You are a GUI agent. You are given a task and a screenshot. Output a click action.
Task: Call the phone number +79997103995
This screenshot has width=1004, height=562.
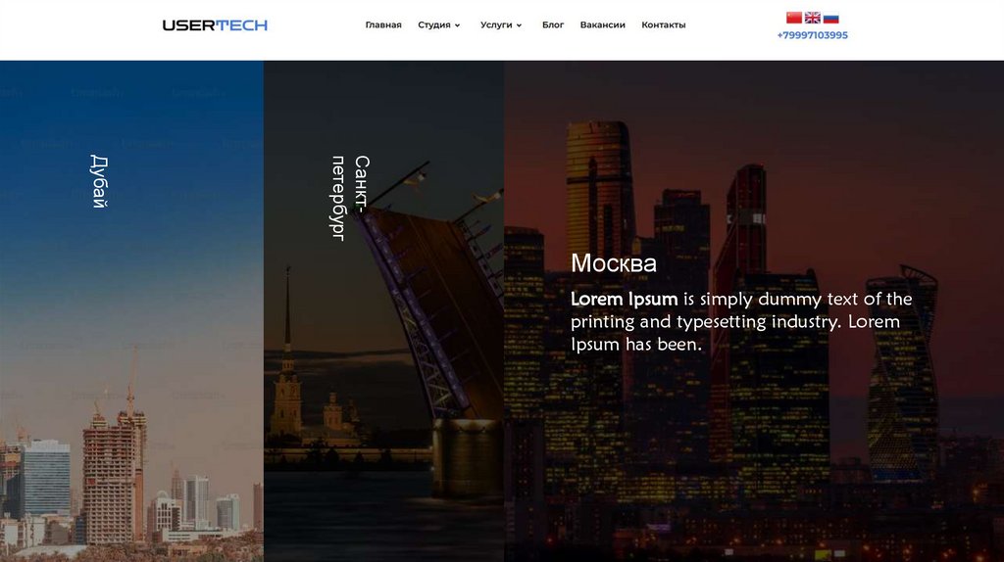click(x=812, y=35)
